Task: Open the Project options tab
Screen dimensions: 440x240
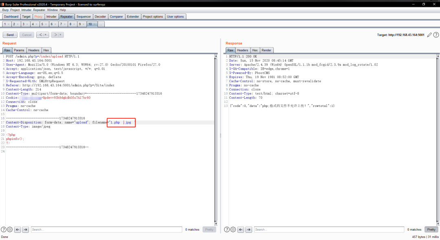Action: 153,17
